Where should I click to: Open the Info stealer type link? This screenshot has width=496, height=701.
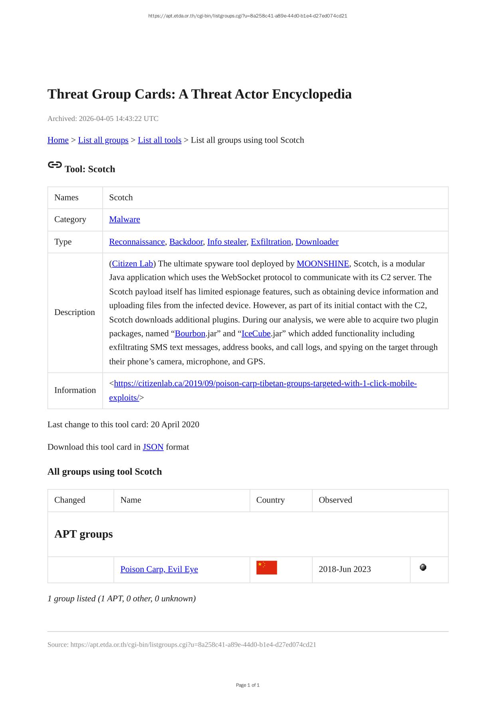227,242
